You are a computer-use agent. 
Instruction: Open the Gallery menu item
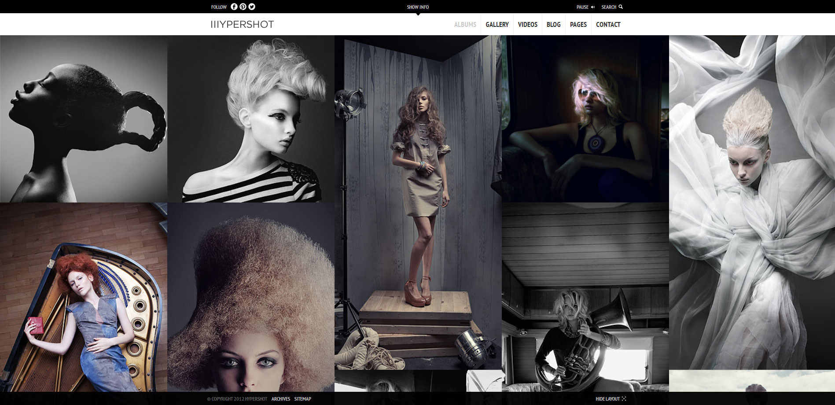(497, 25)
